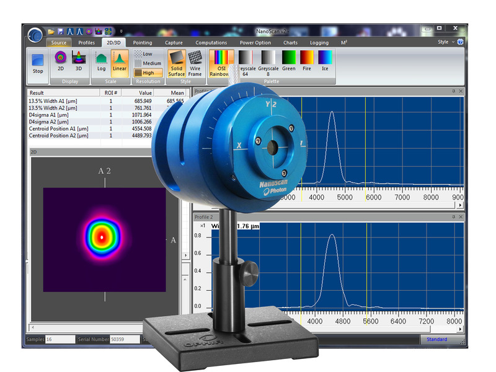Open the Style dropdown in the title area

click(446, 42)
